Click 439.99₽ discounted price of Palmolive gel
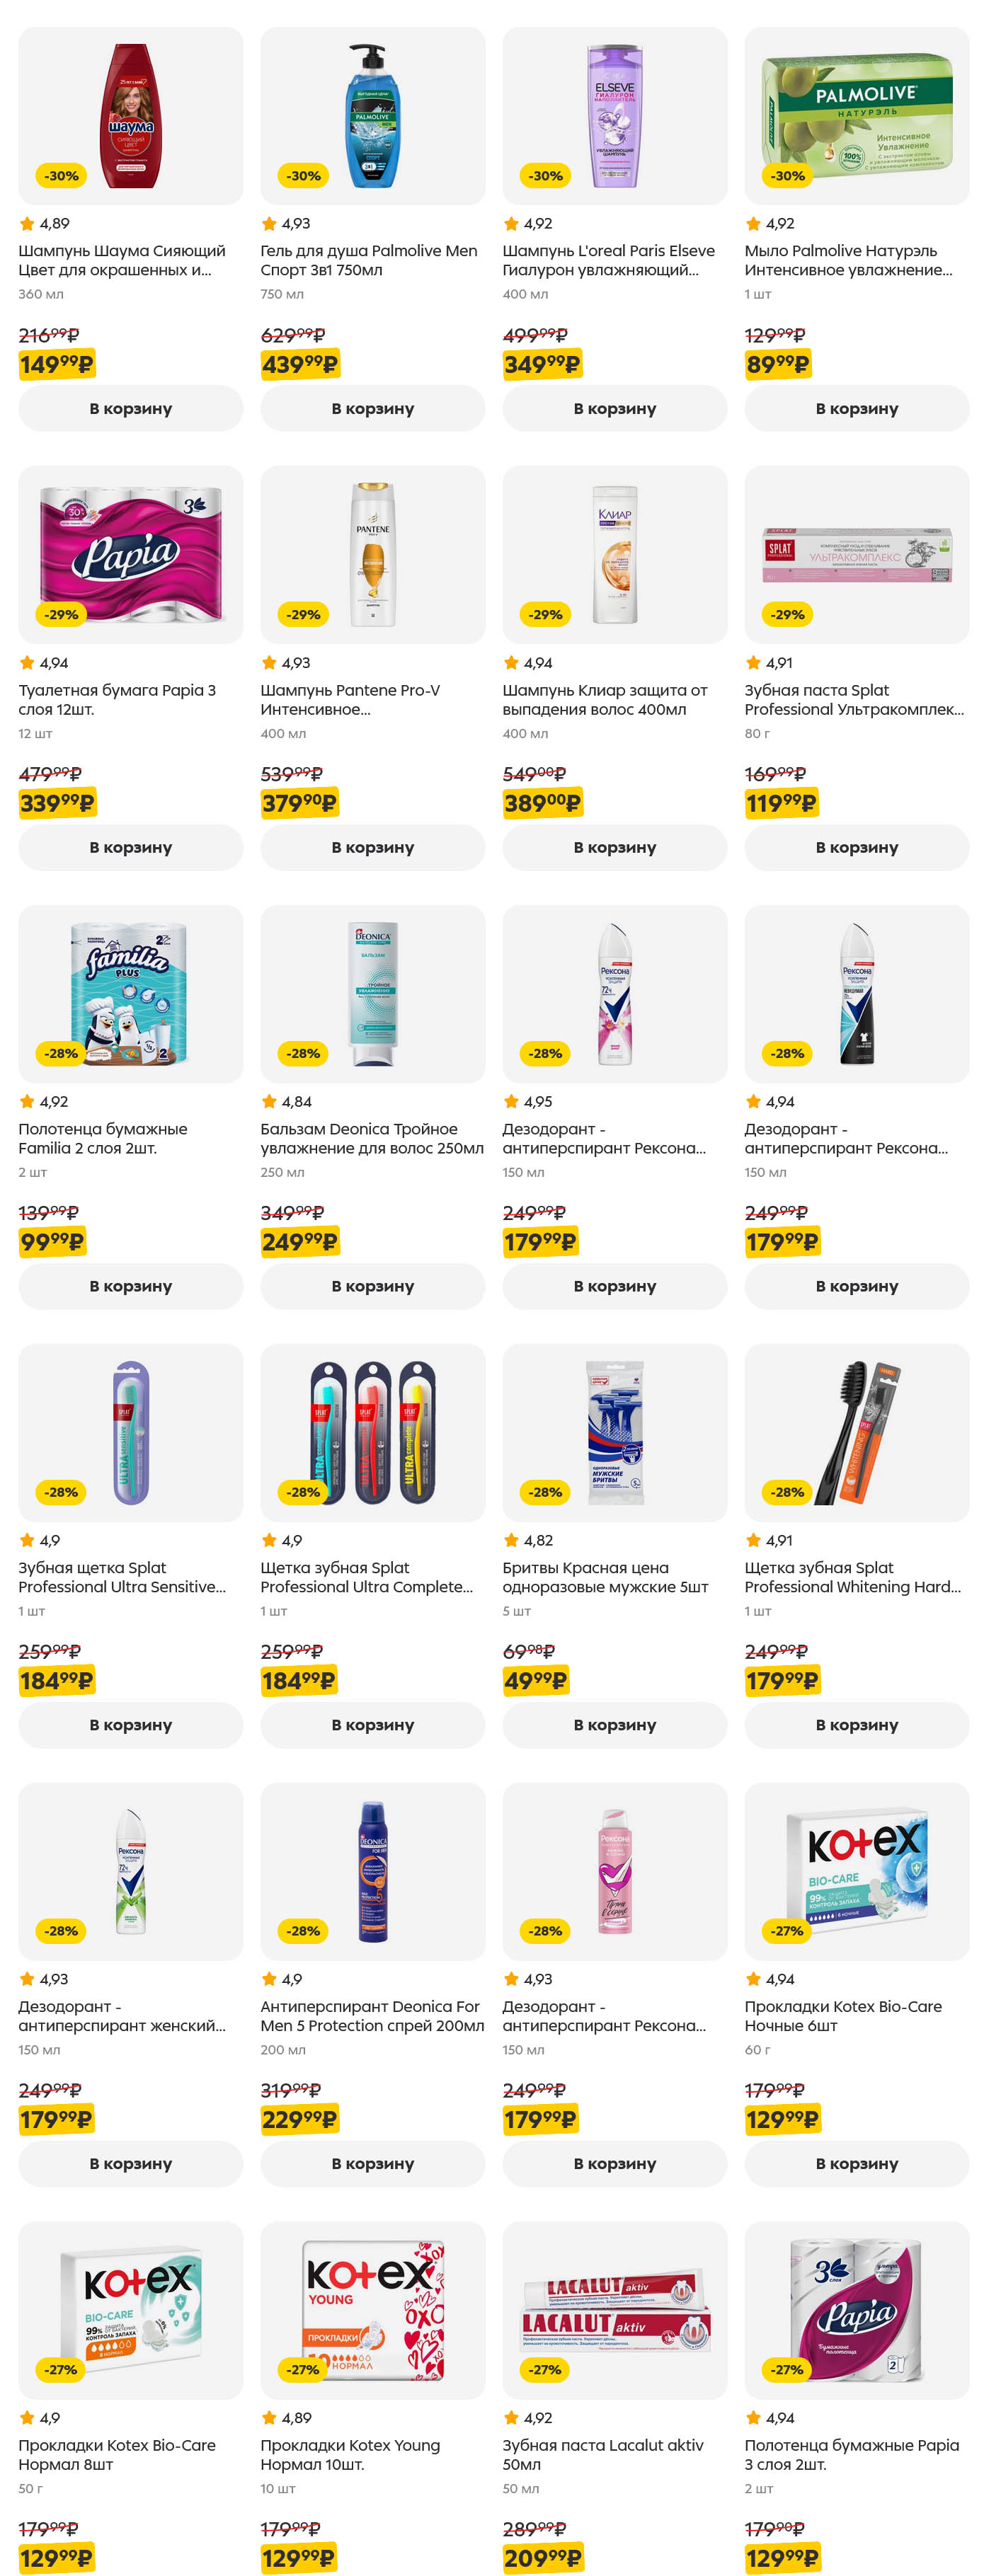 pyautogui.click(x=300, y=364)
